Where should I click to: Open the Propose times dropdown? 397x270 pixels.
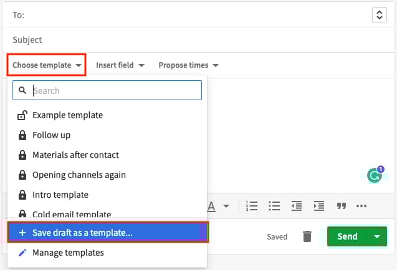click(x=188, y=65)
